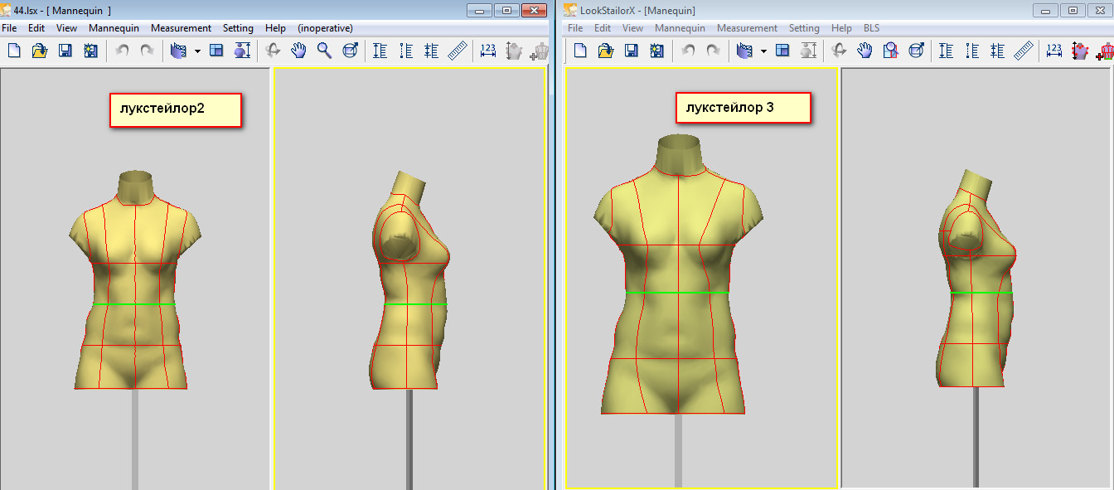Click add mannequin icon in 44.lsx window
This screenshot has width=1114, height=490.
click(x=540, y=51)
